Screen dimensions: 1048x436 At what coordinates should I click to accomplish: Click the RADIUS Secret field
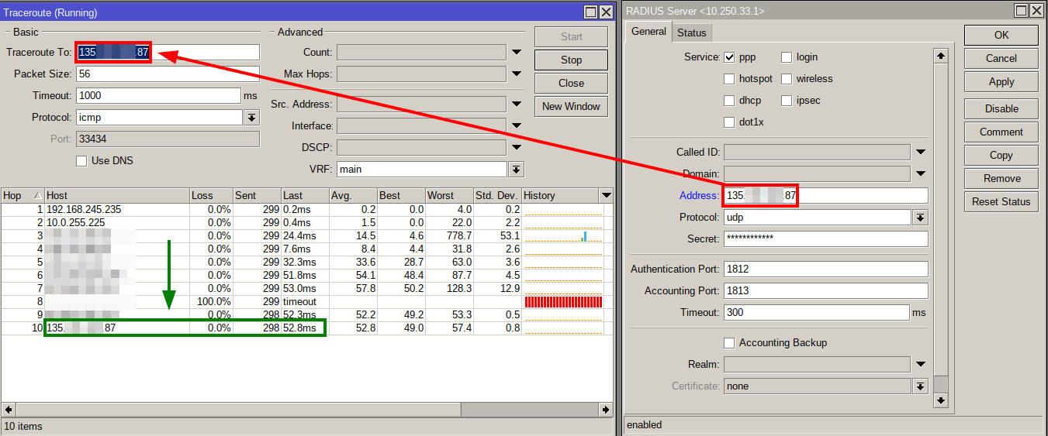coord(826,239)
